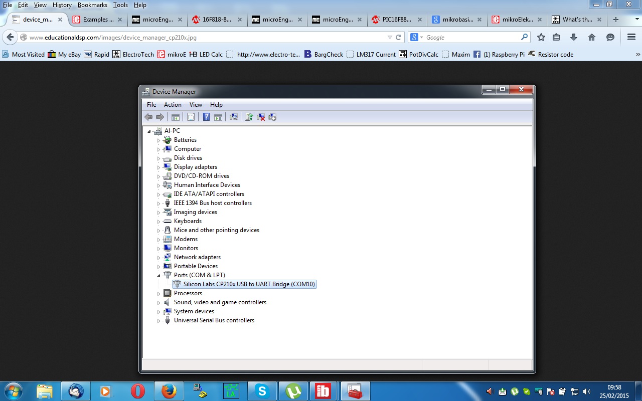Open Device Manager's View menu
This screenshot has width=642, height=401.
point(196,105)
